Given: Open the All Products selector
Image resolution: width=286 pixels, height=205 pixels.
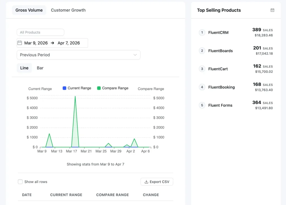Looking at the screenshot, I should [x=40, y=32].
